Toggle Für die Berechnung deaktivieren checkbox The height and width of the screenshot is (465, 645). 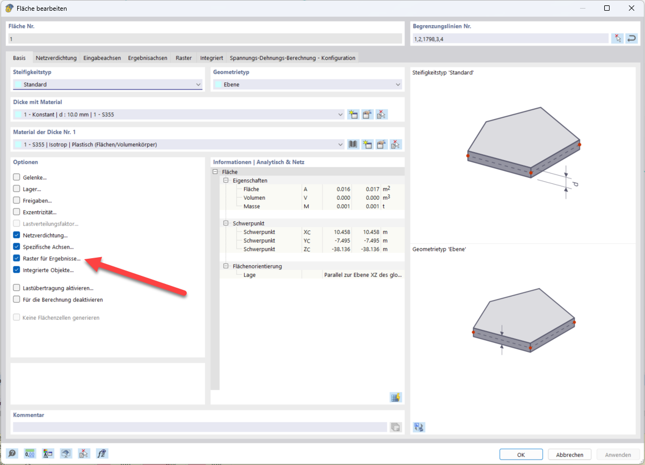coord(17,300)
